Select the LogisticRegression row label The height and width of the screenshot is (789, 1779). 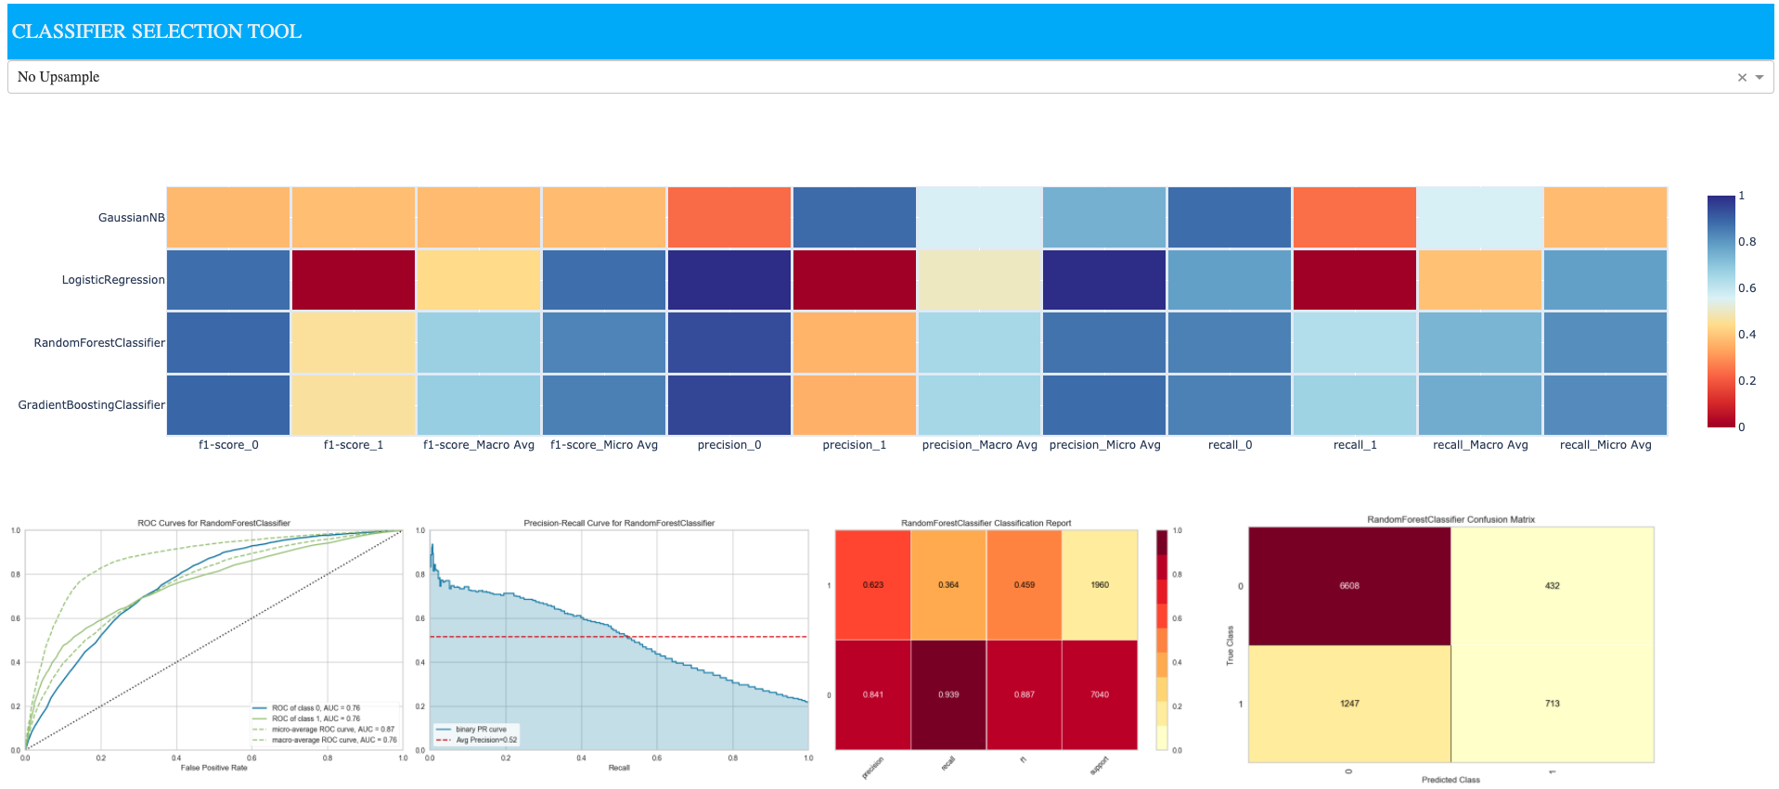(113, 280)
